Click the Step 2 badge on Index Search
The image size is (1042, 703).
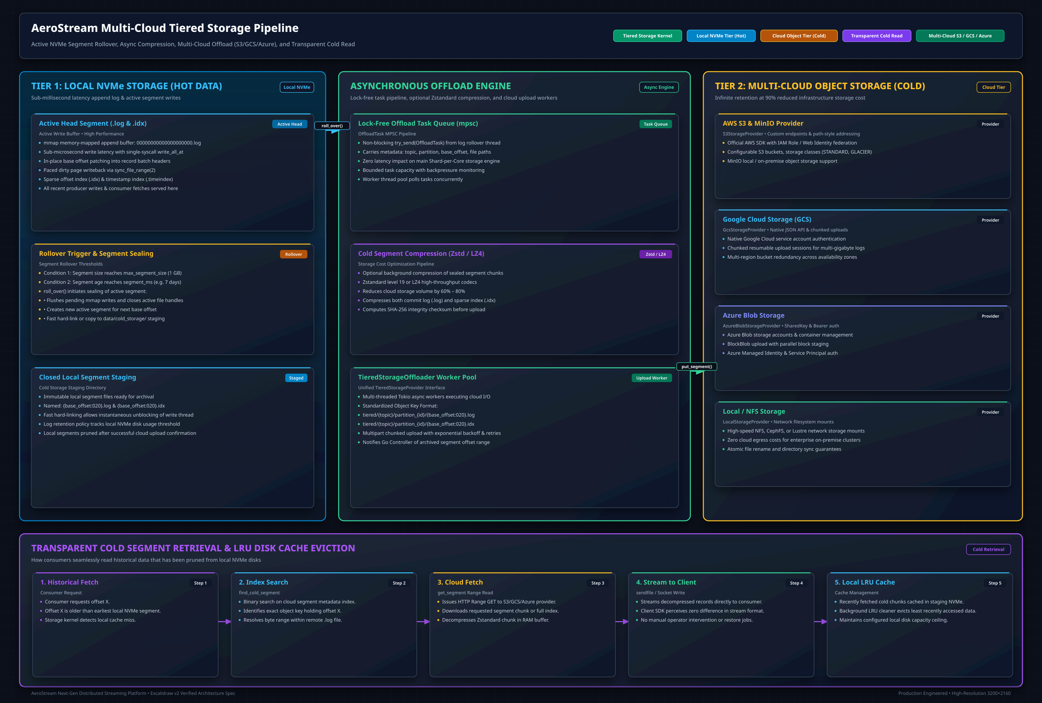pyautogui.click(x=399, y=583)
